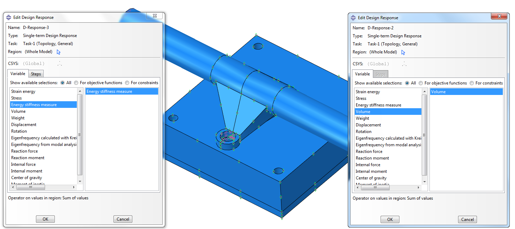Viewport: 515px width, 229px height.
Task: Select Weight in the right dialog variable list
Action: coord(362,118)
